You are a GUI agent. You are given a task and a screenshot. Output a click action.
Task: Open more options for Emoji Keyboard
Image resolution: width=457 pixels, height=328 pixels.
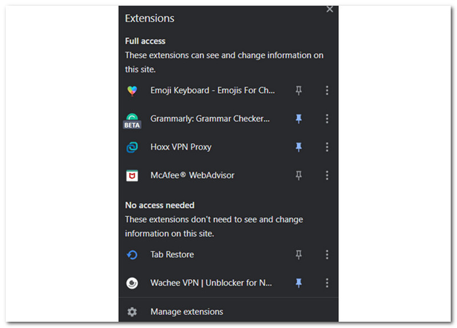pyautogui.click(x=327, y=90)
